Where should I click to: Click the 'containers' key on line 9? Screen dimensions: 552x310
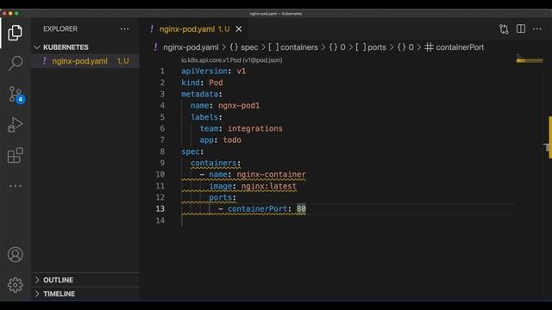(x=214, y=163)
